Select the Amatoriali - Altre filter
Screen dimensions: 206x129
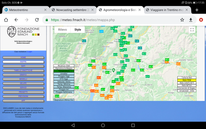[187, 91]
